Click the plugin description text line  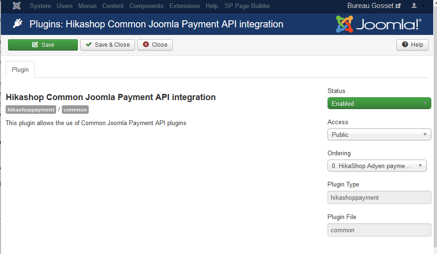click(x=96, y=123)
